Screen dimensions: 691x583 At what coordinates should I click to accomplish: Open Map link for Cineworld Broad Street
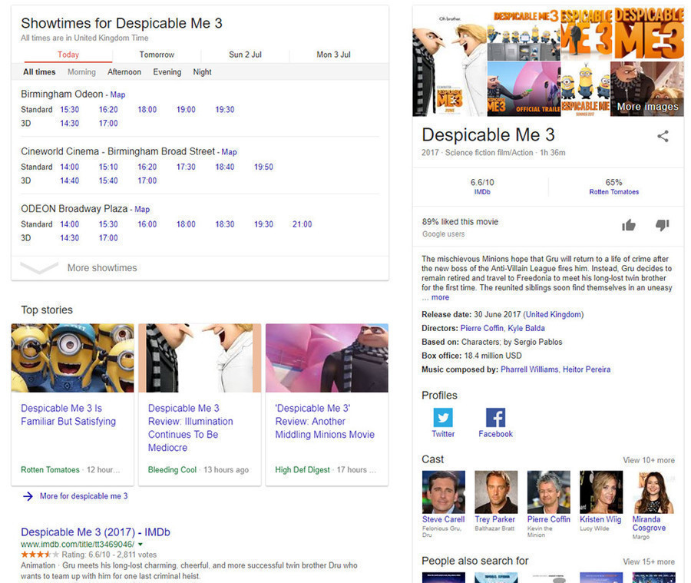click(x=229, y=152)
